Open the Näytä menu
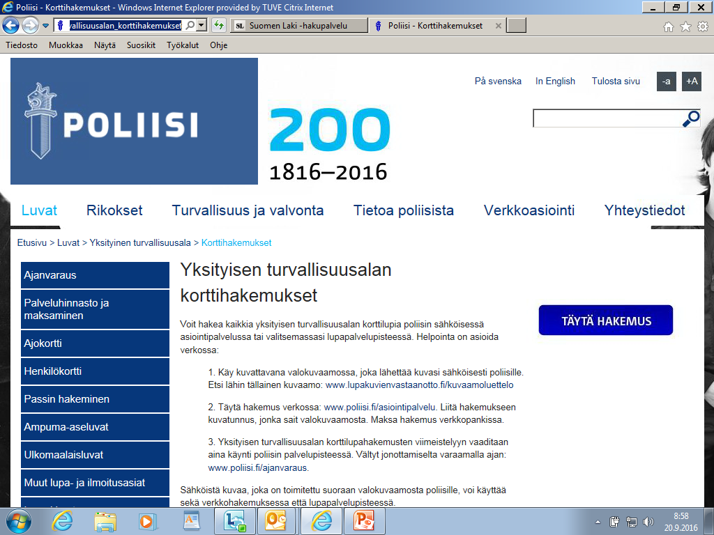This screenshot has height=535, width=714. tap(105, 45)
